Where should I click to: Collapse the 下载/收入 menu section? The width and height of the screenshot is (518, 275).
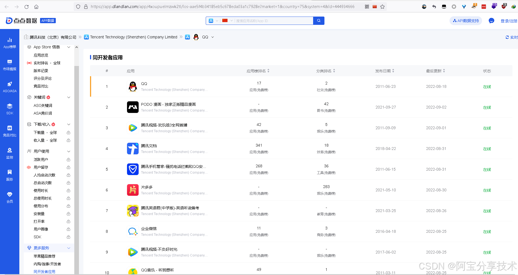(69, 124)
